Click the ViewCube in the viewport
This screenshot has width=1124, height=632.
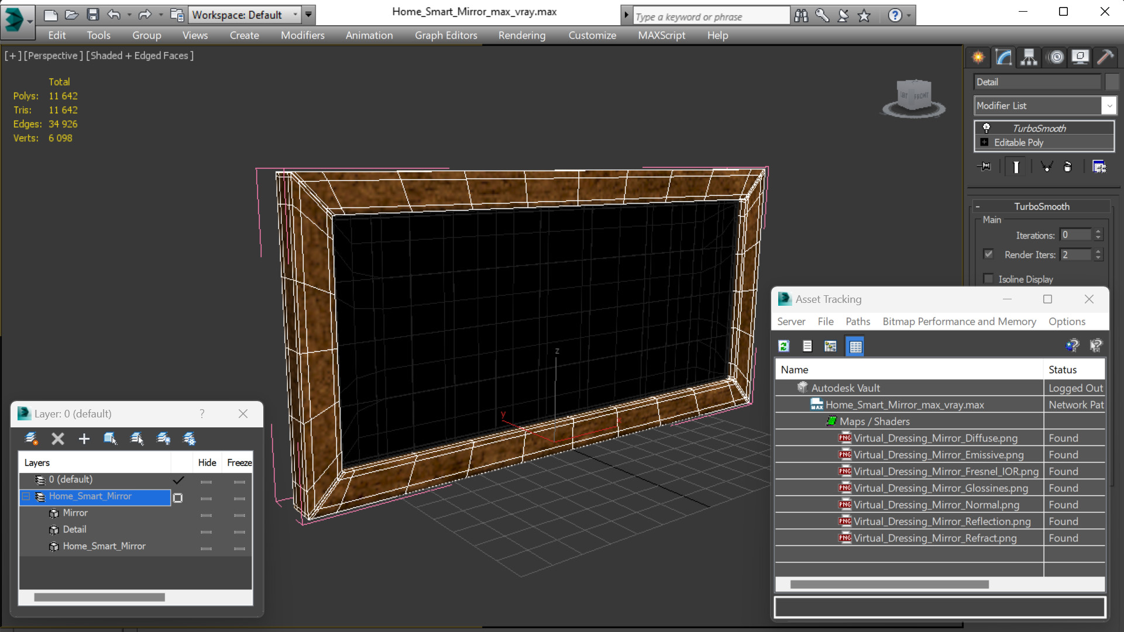click(x=913, y=97)
